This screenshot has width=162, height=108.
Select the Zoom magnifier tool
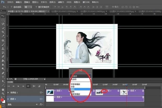[3, 94]
